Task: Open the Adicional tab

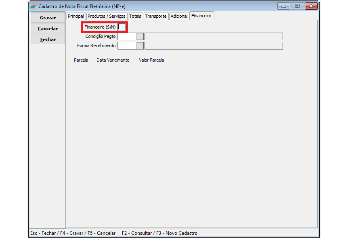Action: (179, 16)
